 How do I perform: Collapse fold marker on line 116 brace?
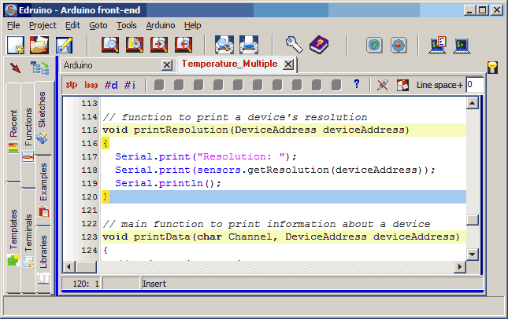(106, 143)
